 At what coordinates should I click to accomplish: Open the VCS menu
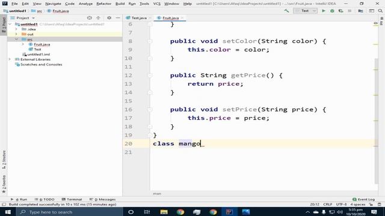[156, 4]
